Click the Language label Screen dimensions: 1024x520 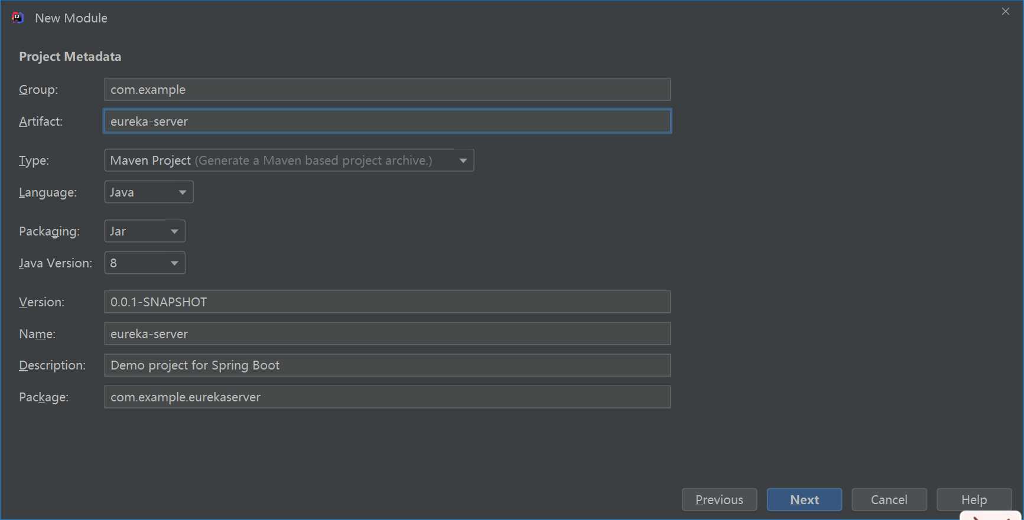point(48,192)
